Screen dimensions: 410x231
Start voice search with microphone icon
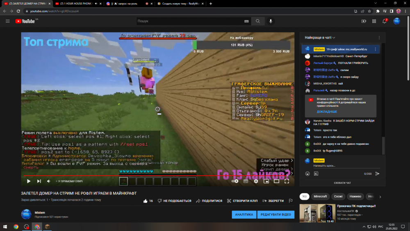pos(271,21)
